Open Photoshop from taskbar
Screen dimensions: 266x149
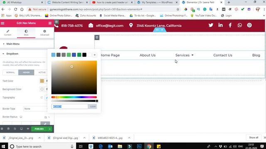point(139,146)
